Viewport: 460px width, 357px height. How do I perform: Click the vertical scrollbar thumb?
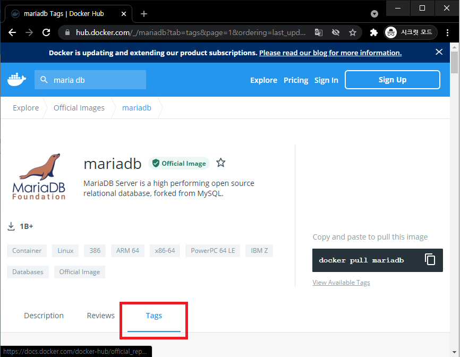pyautogui.click(x=455, y=63)
